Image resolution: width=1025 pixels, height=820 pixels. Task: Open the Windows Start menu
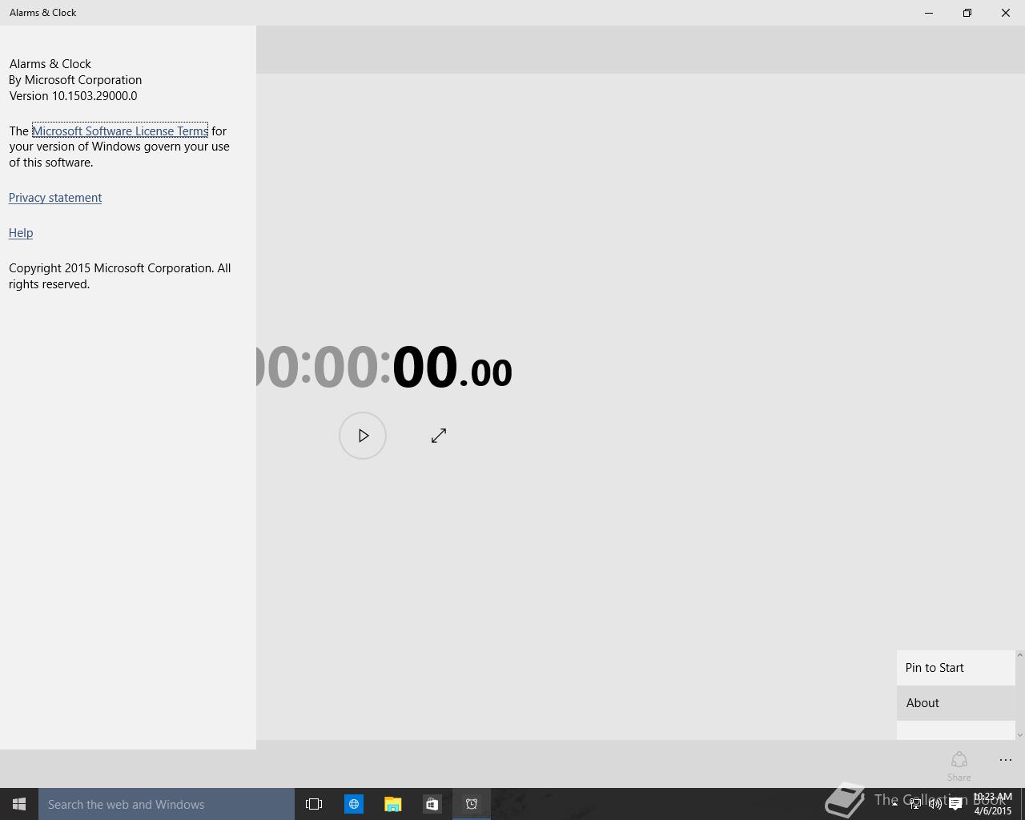[19, 804]
